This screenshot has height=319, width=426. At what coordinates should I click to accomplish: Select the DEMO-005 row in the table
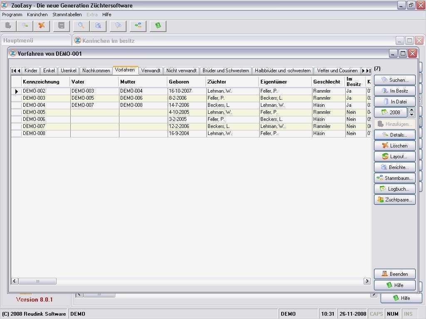coord(34,112)
